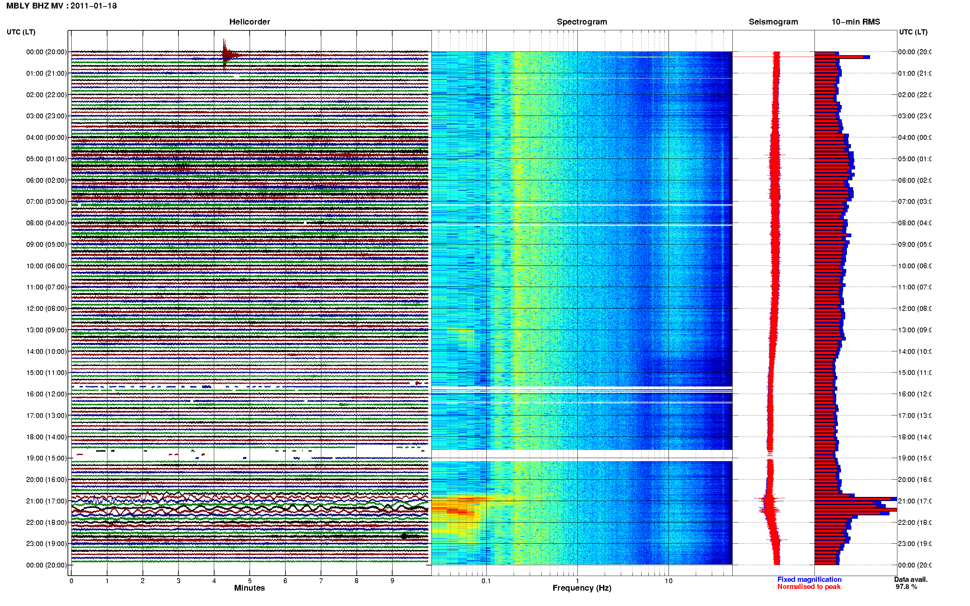Screen dimensions: 970x606
Task: Click the left-axis 14:00 (10:00) time label
Action: 46,351
